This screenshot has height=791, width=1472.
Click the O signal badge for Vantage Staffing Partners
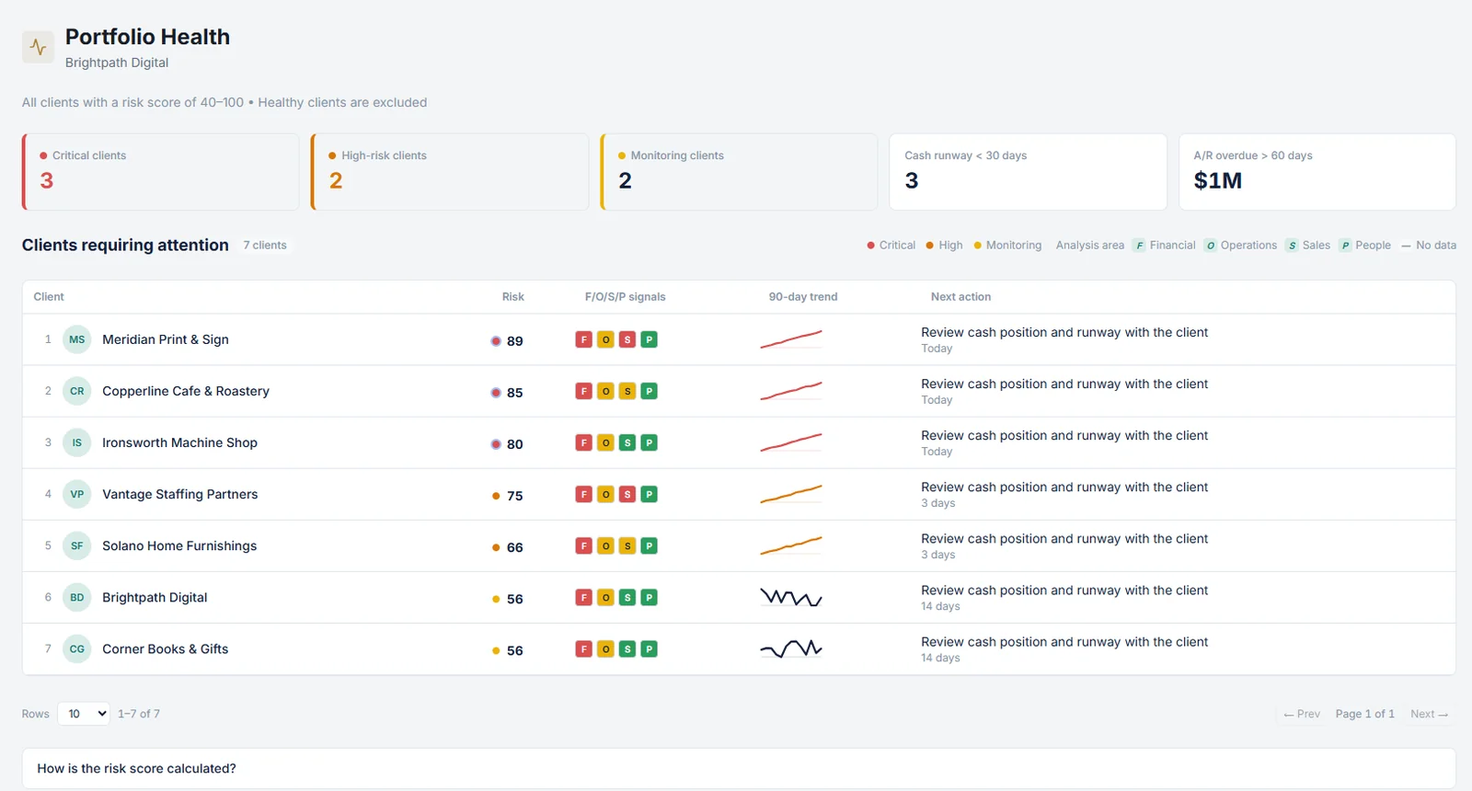pos(605,494)
